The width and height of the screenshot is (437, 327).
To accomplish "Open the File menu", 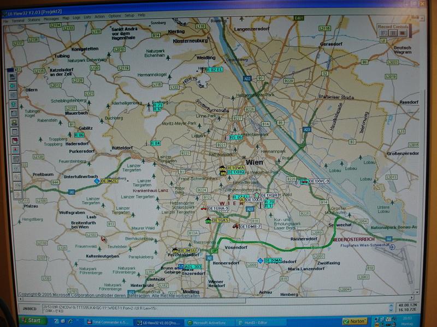I will [x=5, y=21].
